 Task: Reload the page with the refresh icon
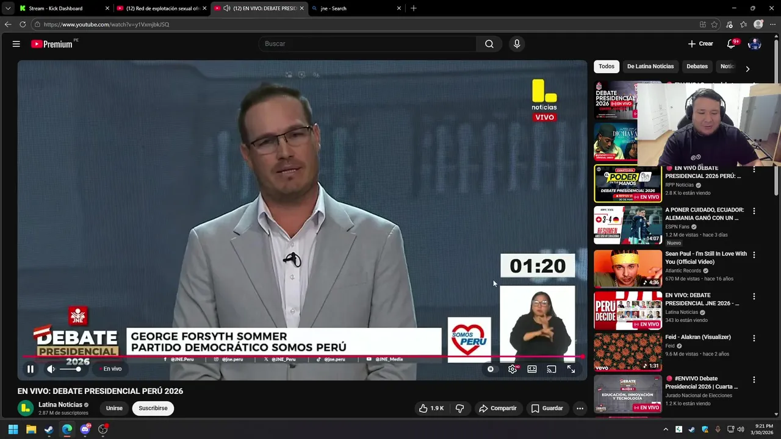23,24
